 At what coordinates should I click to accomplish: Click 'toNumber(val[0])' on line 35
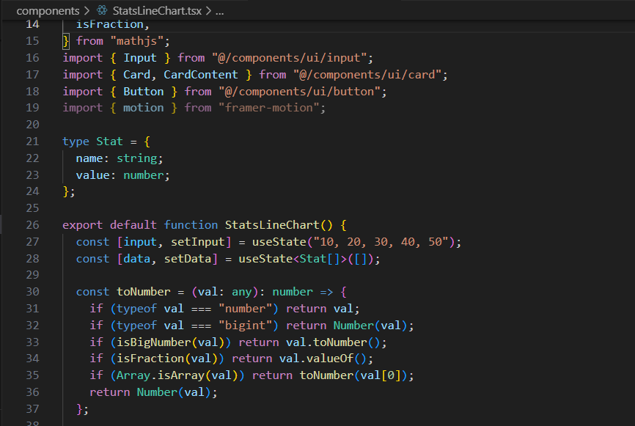tap(353, 375)
